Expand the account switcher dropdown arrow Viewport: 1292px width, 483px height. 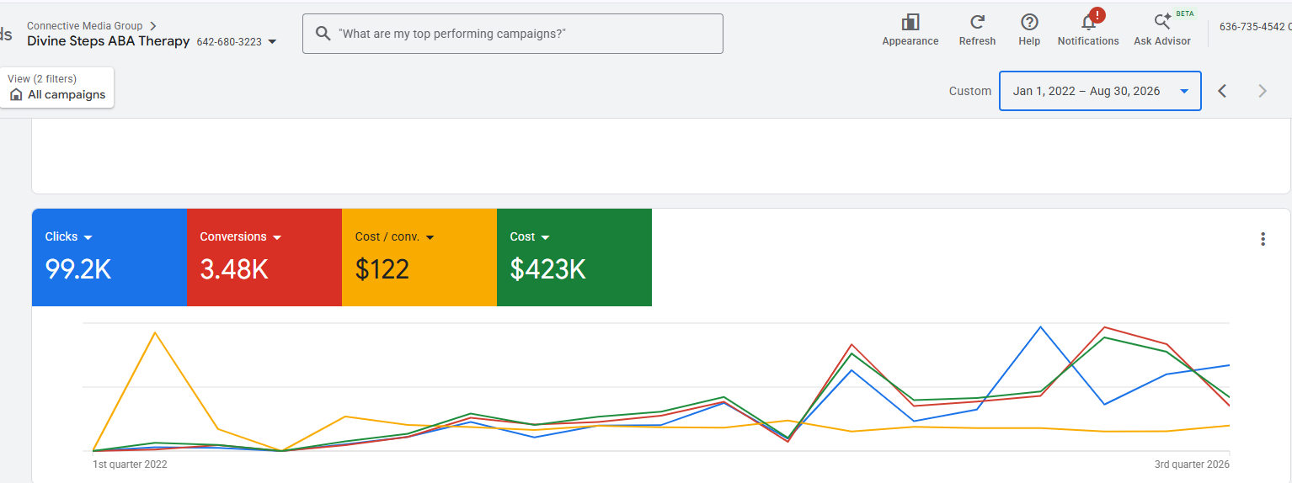[272, 42]
